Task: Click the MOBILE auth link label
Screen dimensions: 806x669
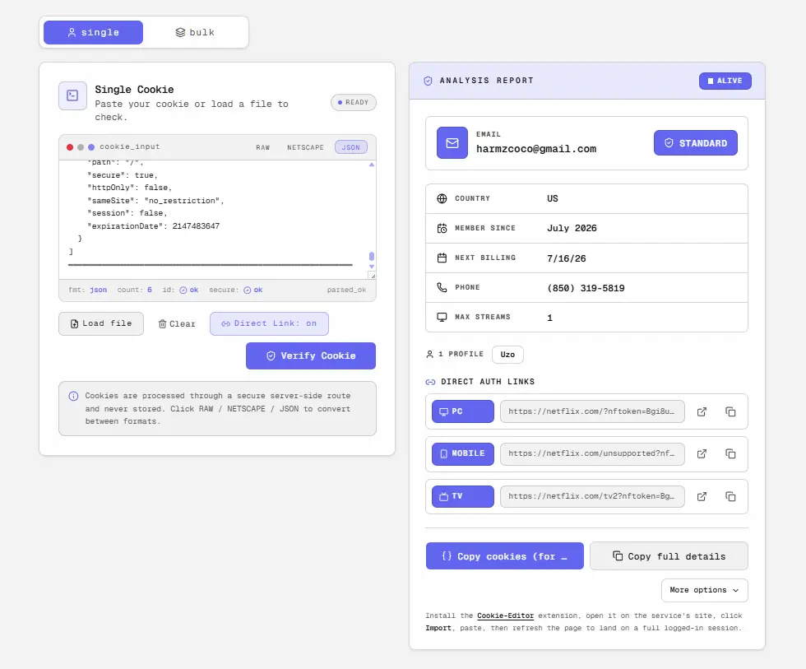Action: pos(462,453)
